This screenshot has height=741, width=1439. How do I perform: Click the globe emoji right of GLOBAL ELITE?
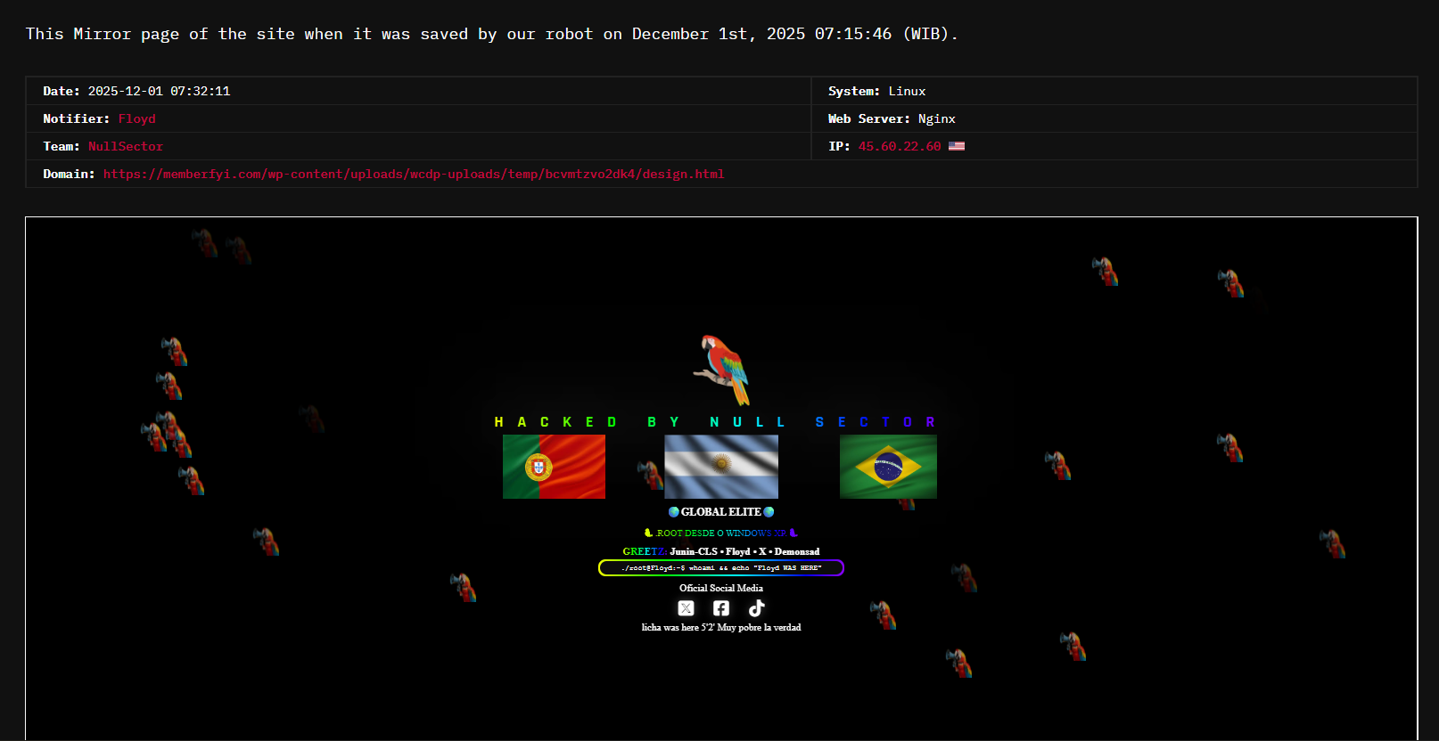769,512
